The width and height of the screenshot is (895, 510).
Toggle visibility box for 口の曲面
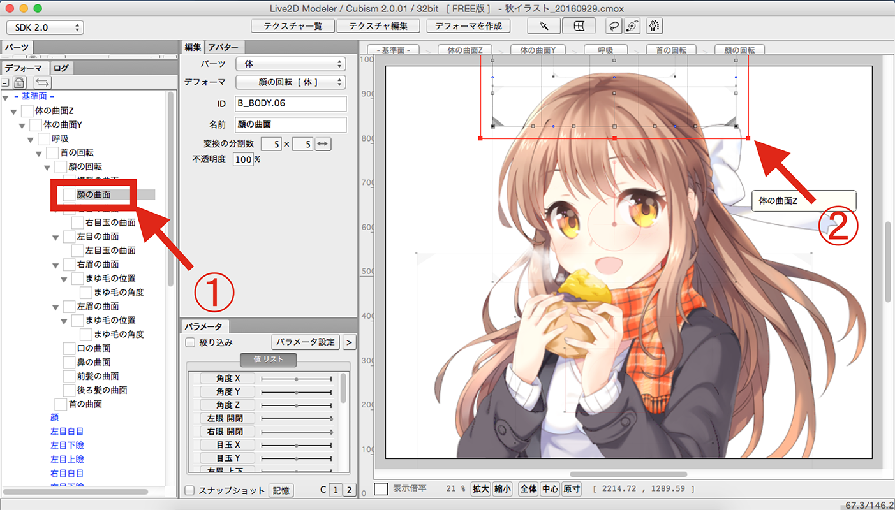(x=69, y=348)
